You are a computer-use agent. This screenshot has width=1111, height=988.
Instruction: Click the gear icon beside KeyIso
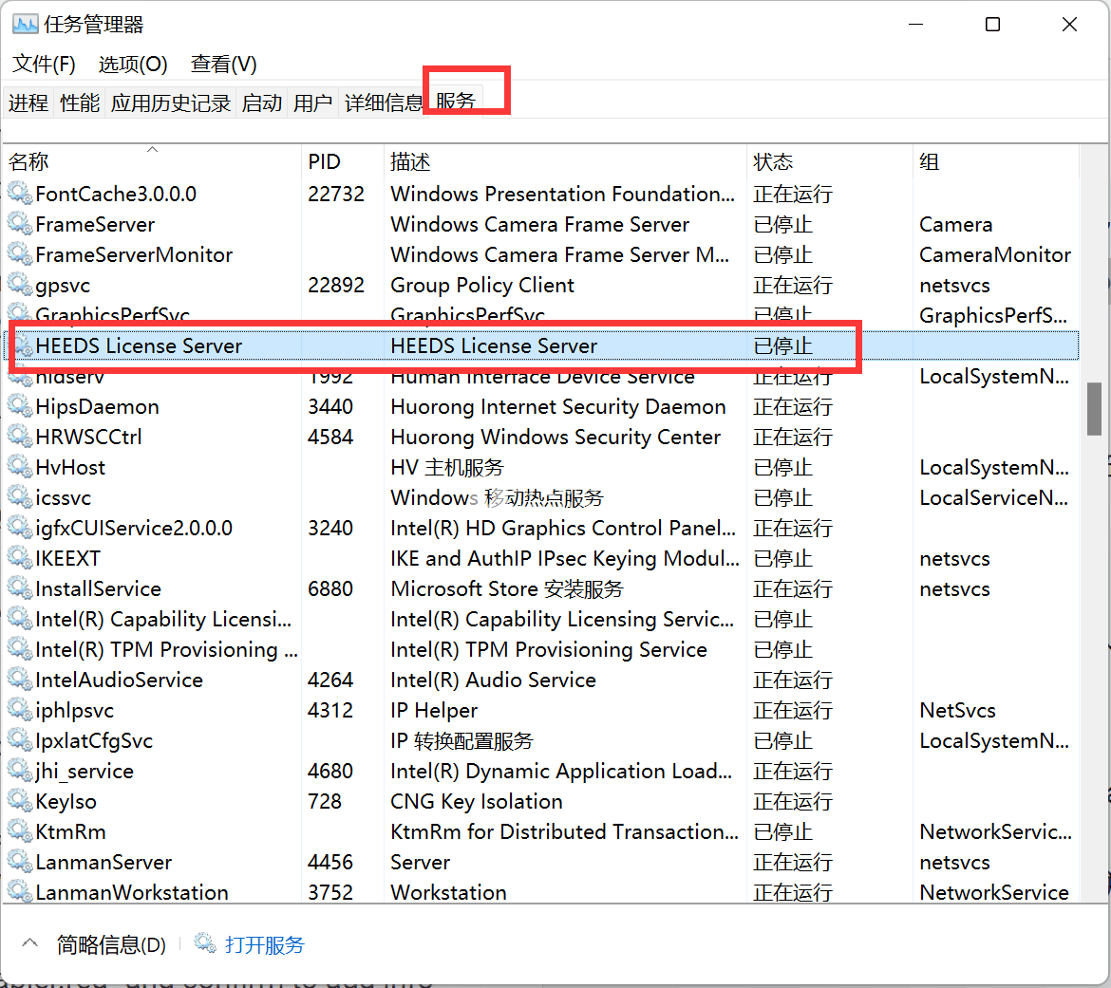(x=20, y=801)
